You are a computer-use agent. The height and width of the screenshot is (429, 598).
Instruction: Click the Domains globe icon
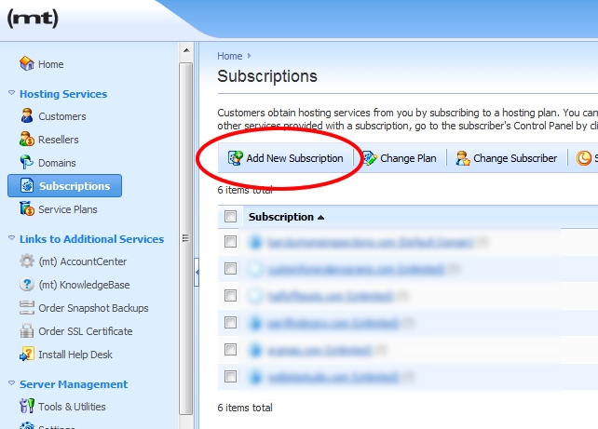click(x=27, y=162)
